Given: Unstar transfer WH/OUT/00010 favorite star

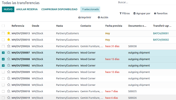Looking at the screenshot, I should pos(9,40).
